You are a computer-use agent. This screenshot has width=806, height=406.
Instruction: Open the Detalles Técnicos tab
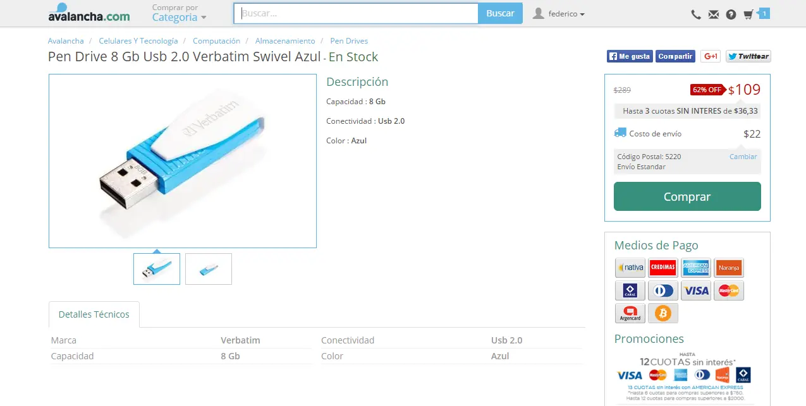[94, 314]
